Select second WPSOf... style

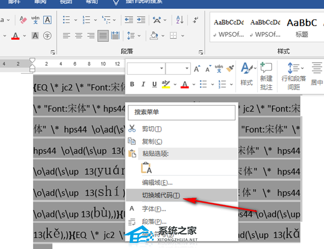click(x=265, y=28)
